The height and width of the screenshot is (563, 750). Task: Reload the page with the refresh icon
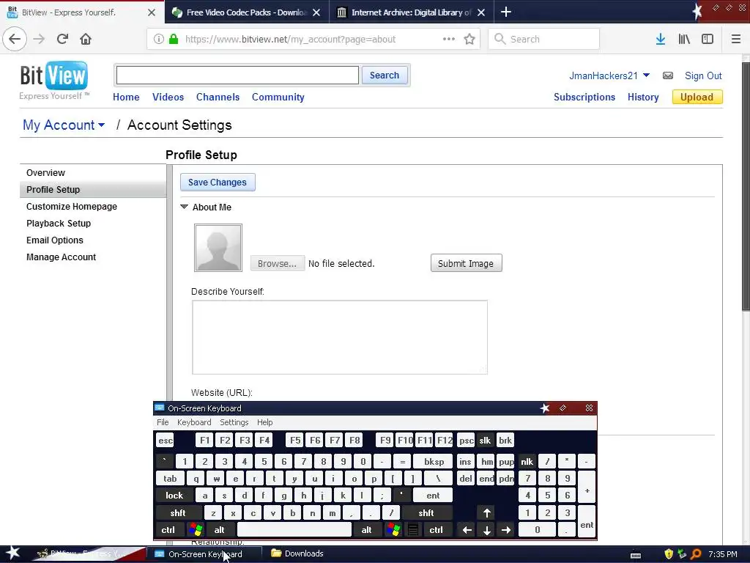click(62, 39)
